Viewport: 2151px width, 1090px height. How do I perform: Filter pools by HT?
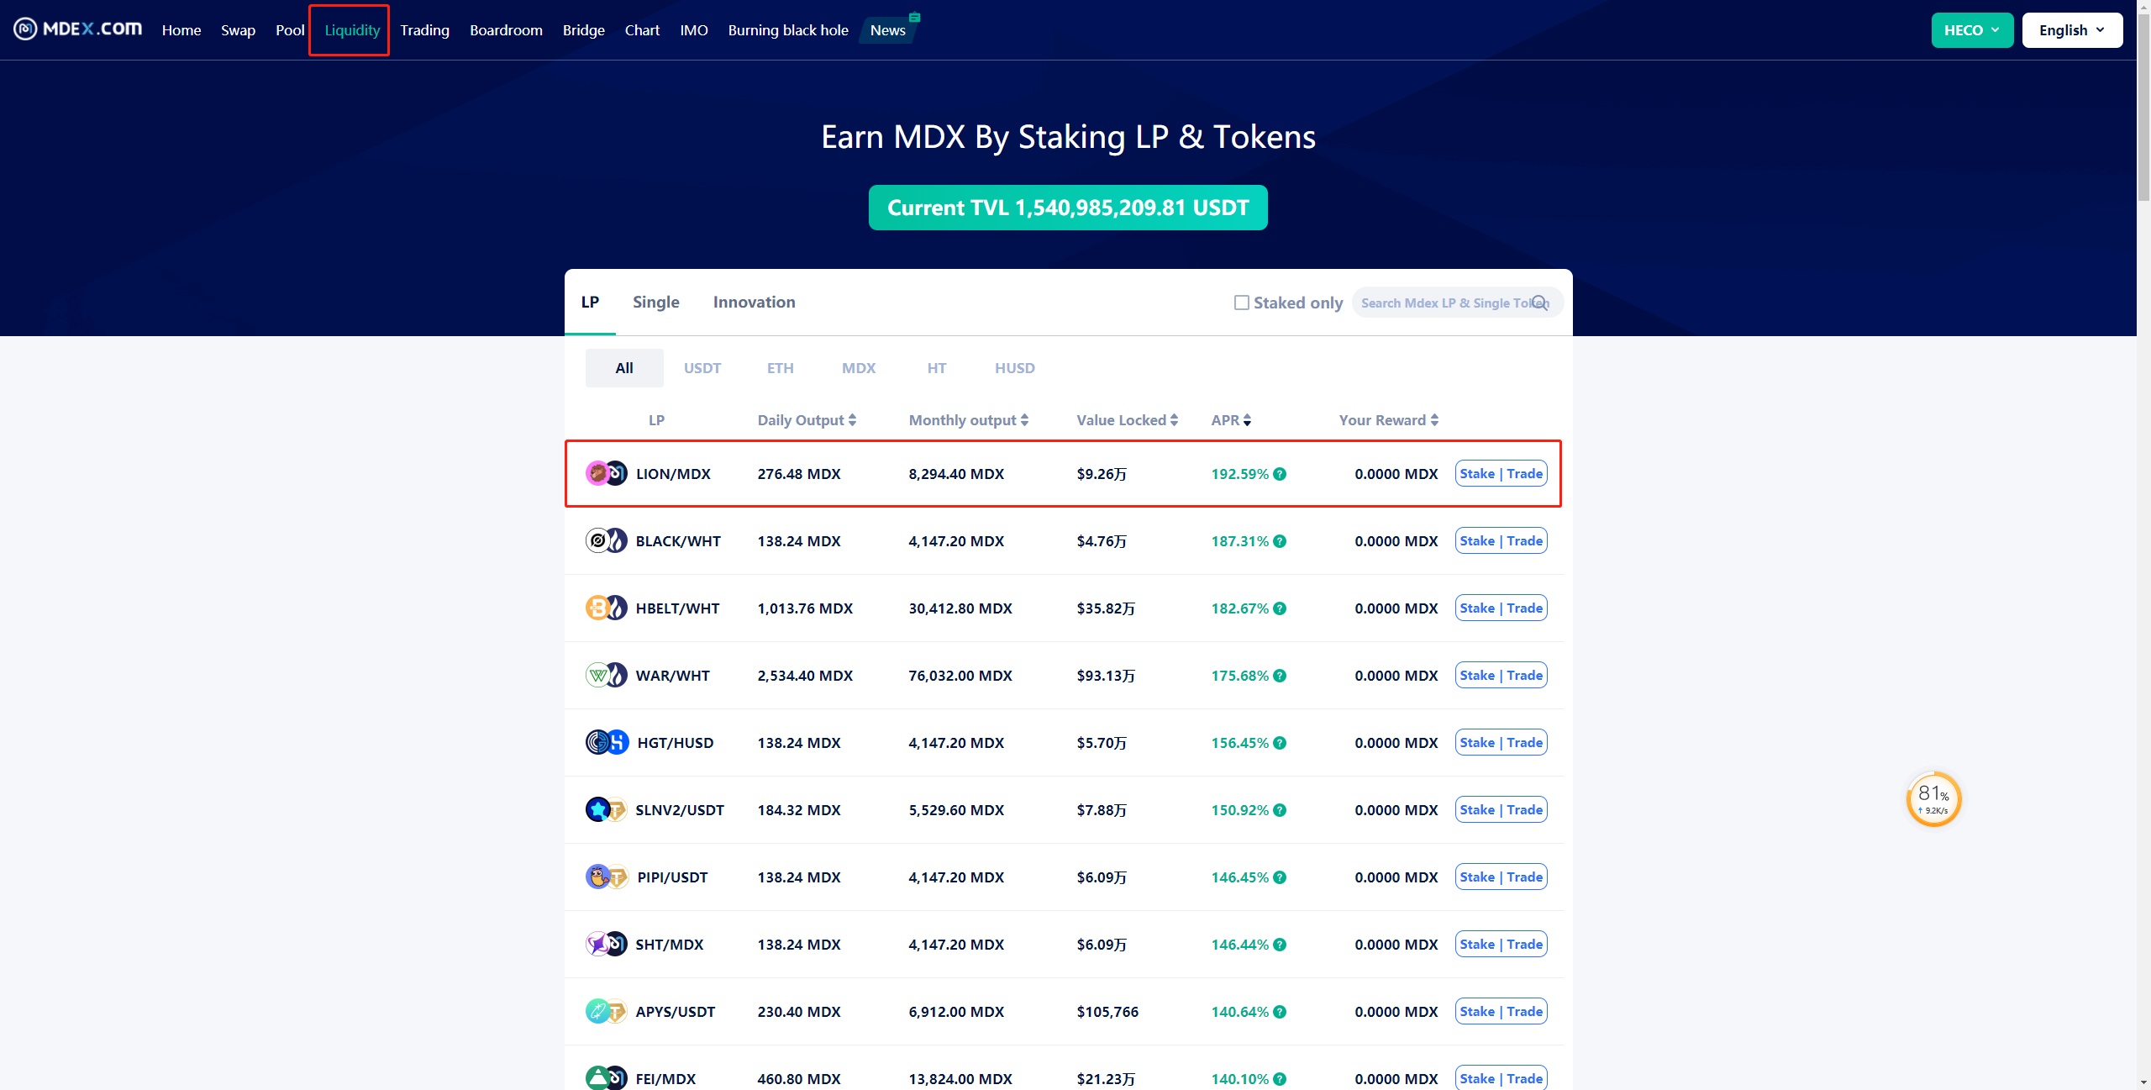(937, 368)
